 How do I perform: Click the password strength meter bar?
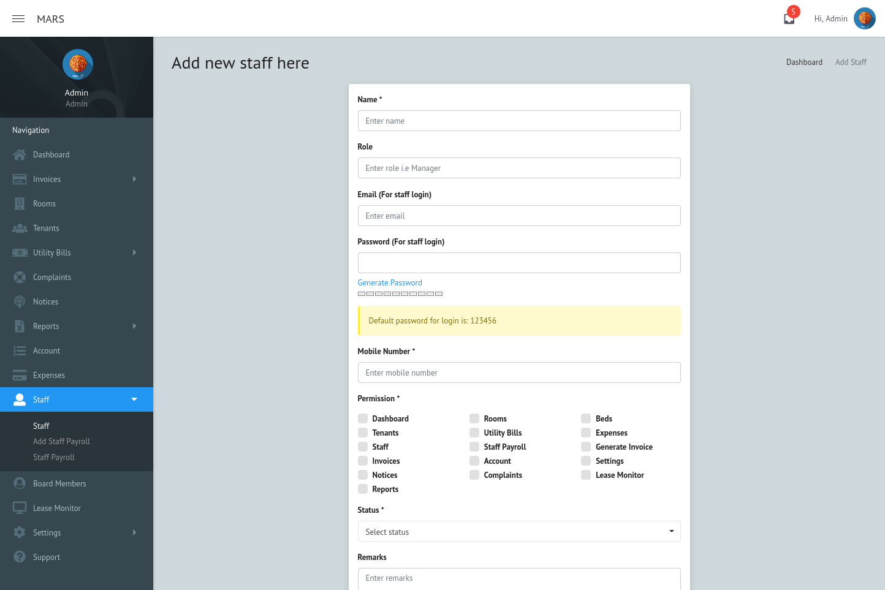point(400,293)
